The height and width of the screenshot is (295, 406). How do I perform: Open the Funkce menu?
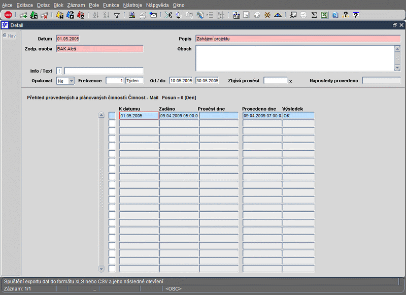coord(111,5)
